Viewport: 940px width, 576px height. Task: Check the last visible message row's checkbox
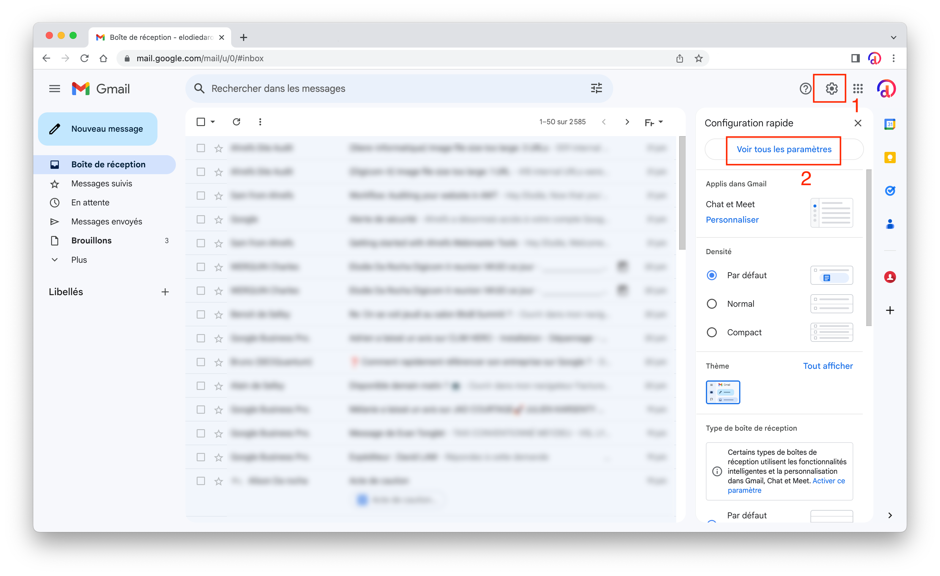201,481
